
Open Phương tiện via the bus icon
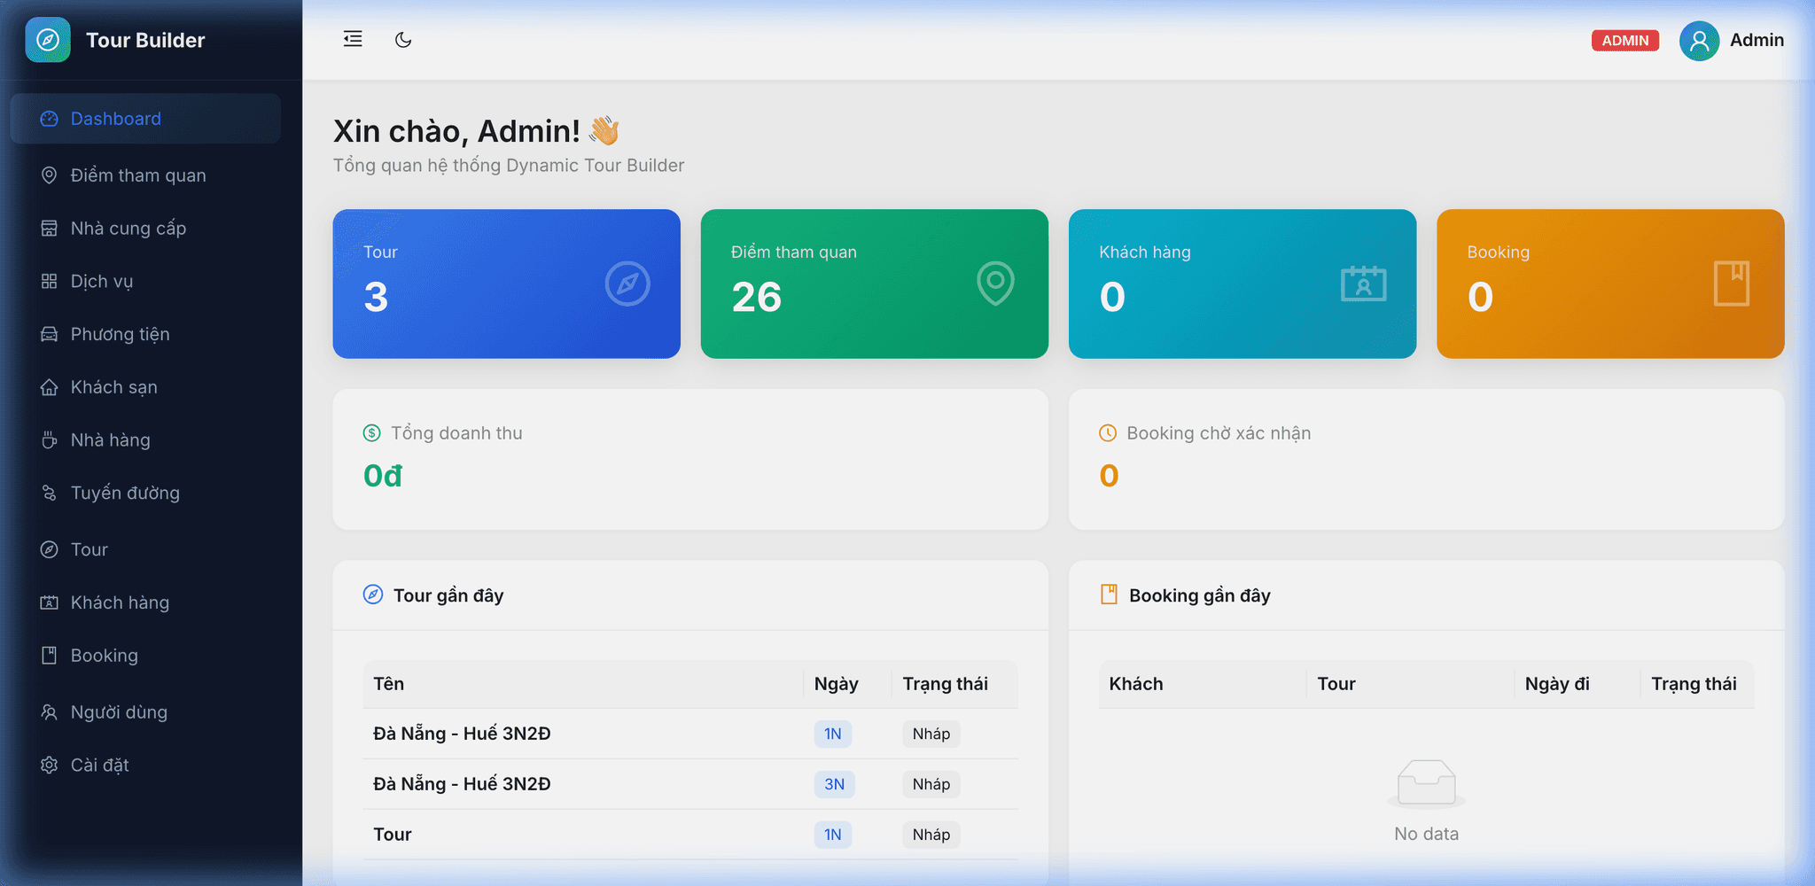point(50,334)
